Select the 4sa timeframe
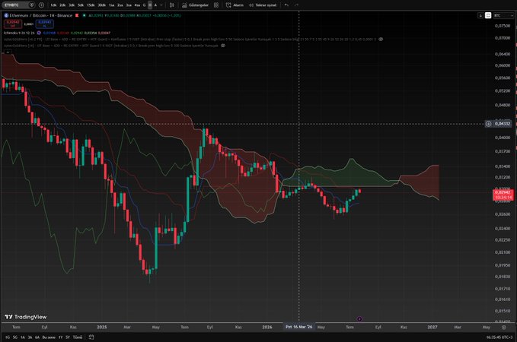 tap(137, 5)
